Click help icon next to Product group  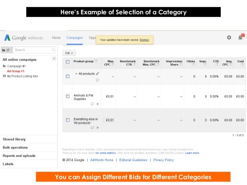click(96, 61)
